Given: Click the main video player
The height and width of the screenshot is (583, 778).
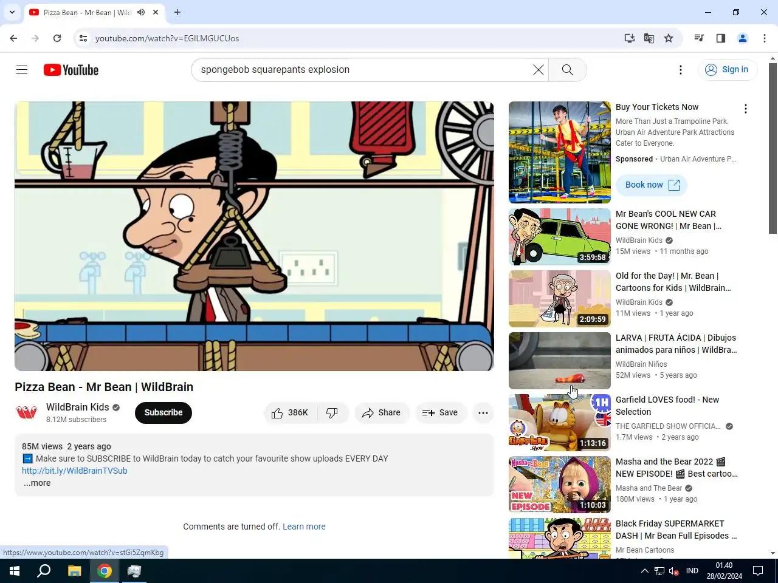Looking at the screenshot, I should tap(254, 236).
